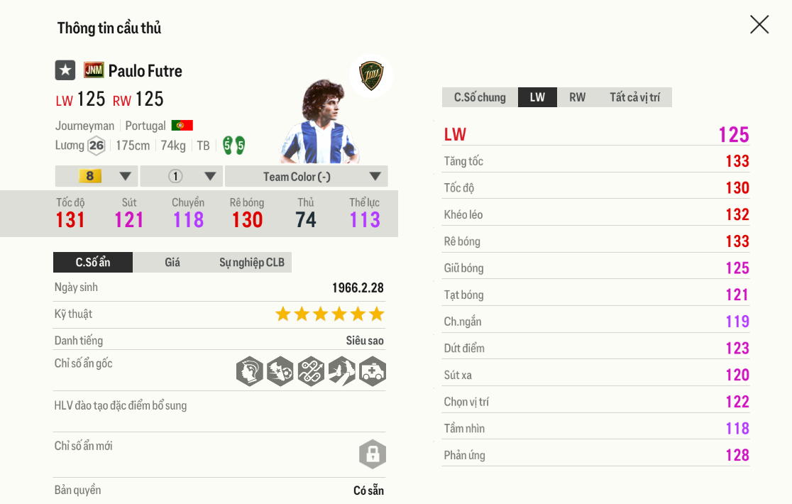Open the Sự nghiệp CLB tab
792x504 pixels.
(x=252, y=263)
